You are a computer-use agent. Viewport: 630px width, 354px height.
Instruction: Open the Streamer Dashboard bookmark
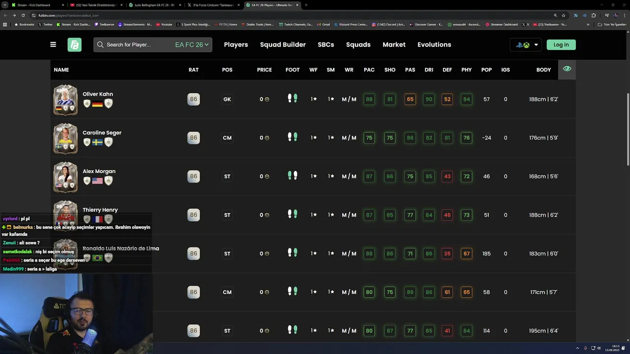(502, 24)
